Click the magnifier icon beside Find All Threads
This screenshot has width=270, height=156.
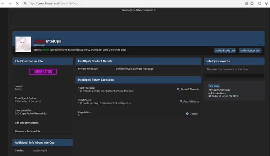point(178,89)
